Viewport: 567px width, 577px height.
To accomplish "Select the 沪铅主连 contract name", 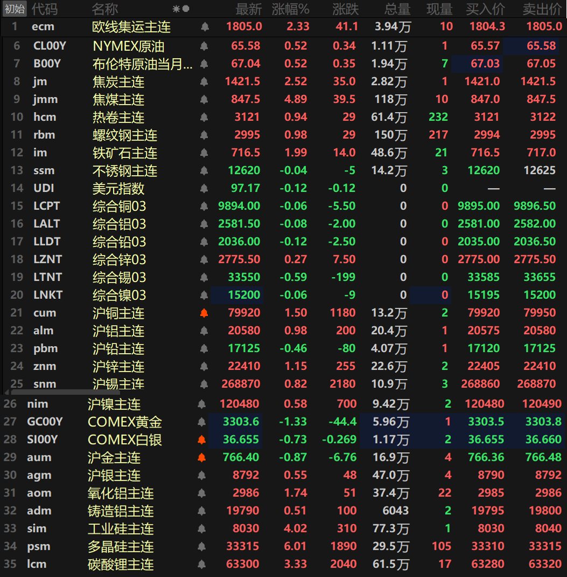I will click(118, 349).
